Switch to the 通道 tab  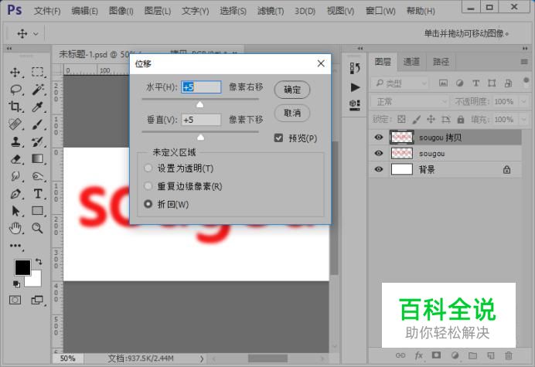point(411,62)
